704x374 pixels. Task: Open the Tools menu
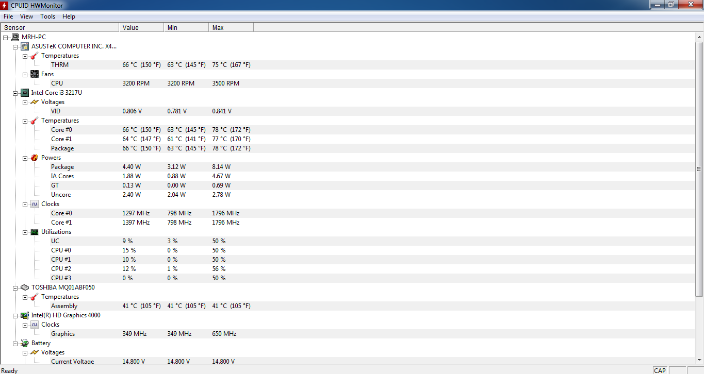pyautogui.click(x=47, y=16)
